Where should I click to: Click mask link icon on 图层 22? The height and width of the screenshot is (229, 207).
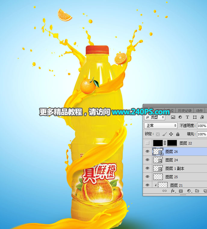165,143
